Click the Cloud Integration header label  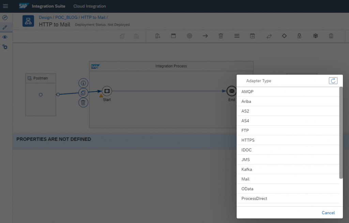(90, 6)
